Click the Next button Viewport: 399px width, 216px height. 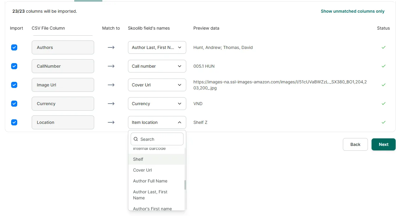point(383,144)
